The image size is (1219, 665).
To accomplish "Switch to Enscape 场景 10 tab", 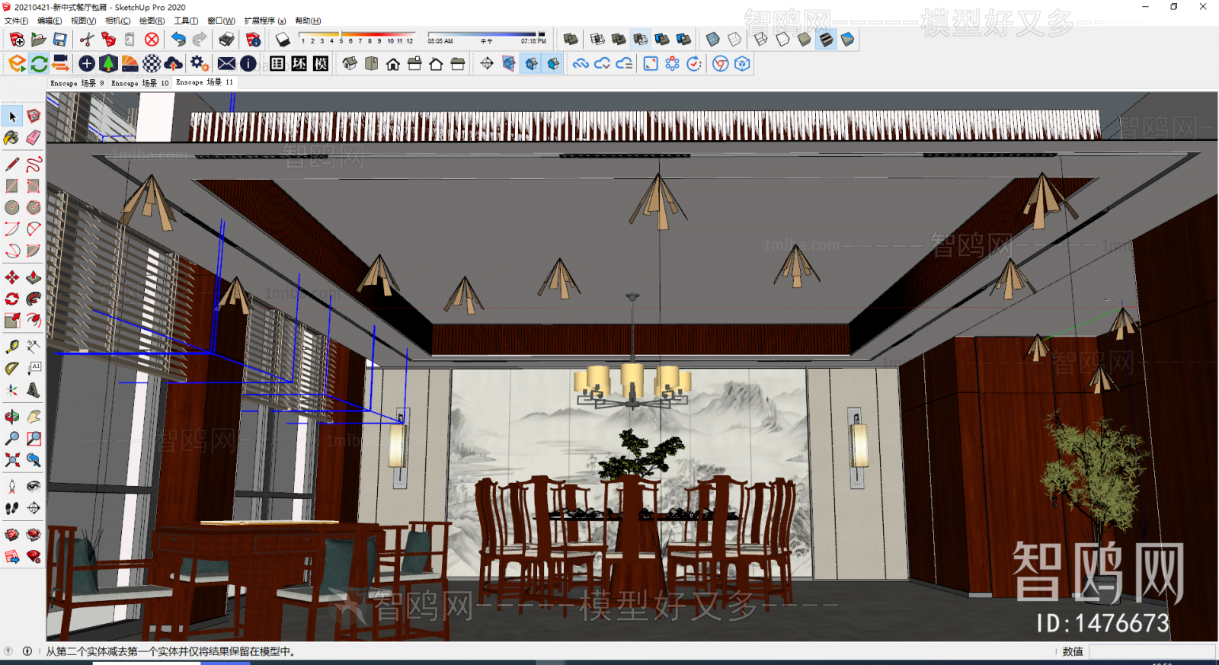I will pyautogui.click(x=140, y=83).
